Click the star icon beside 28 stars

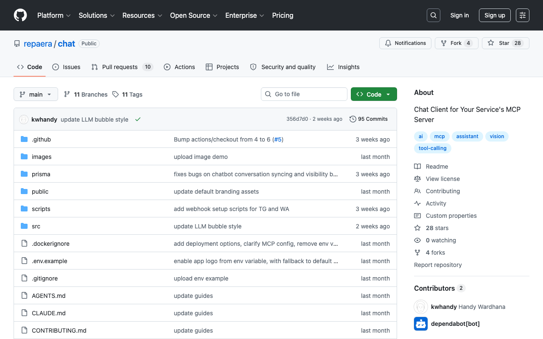click(x=417, y=228)
